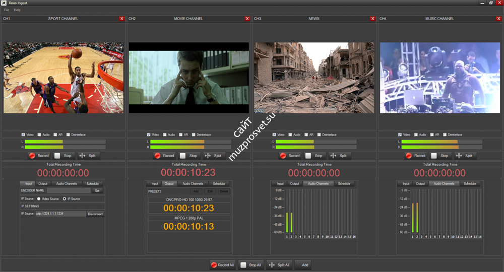Stop recording on CH2 Movie Channel
The height and width of the screenshot is (272, 504).
pyautogui.click(x=188, y=156)
